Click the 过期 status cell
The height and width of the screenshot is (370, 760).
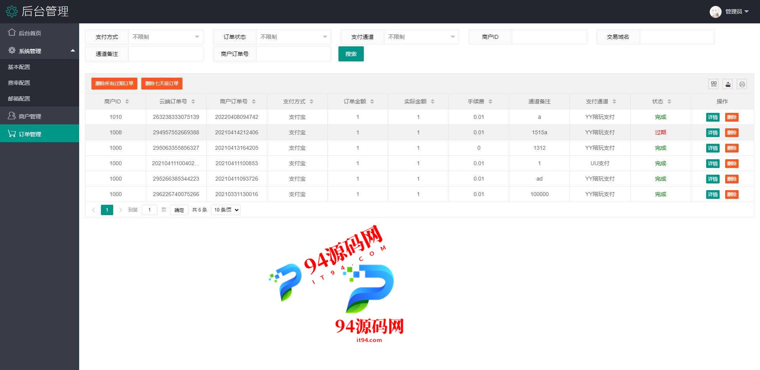coord(660,132)
